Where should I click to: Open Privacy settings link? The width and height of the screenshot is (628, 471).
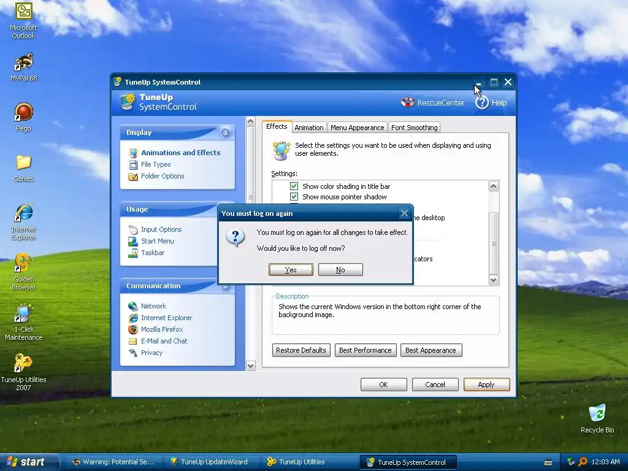152,353
